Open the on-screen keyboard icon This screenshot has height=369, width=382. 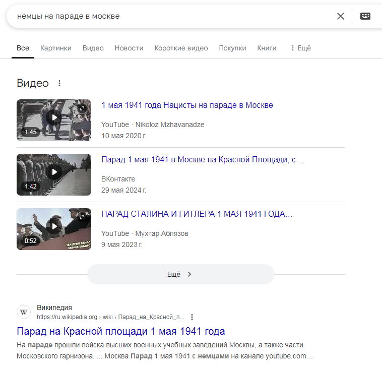(x=365, y=16)
